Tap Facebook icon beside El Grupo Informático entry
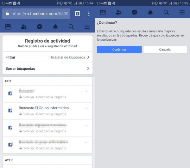The width and height of the screenshot is (190, 168). tap(10, 110)
